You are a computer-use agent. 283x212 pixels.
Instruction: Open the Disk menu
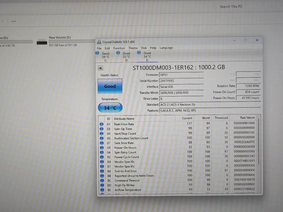(144, 48)
